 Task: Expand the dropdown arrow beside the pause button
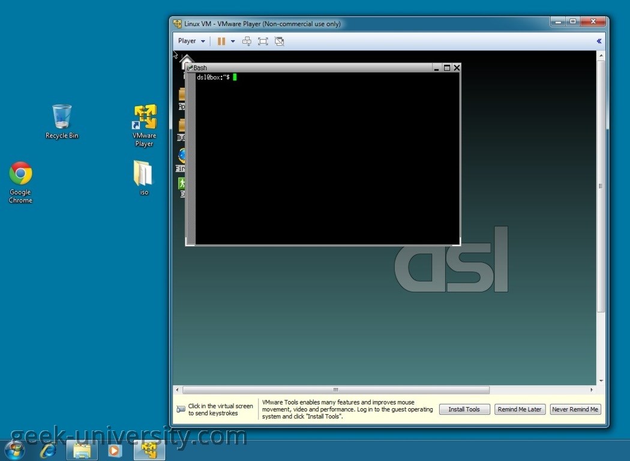pyautogui.click(x=233, y=41)
